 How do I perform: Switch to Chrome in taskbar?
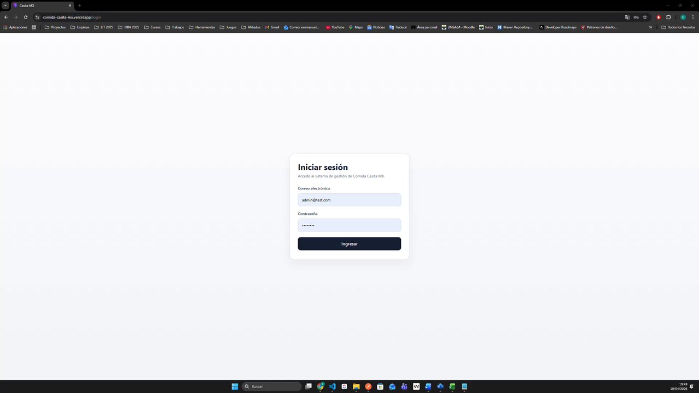321,386
